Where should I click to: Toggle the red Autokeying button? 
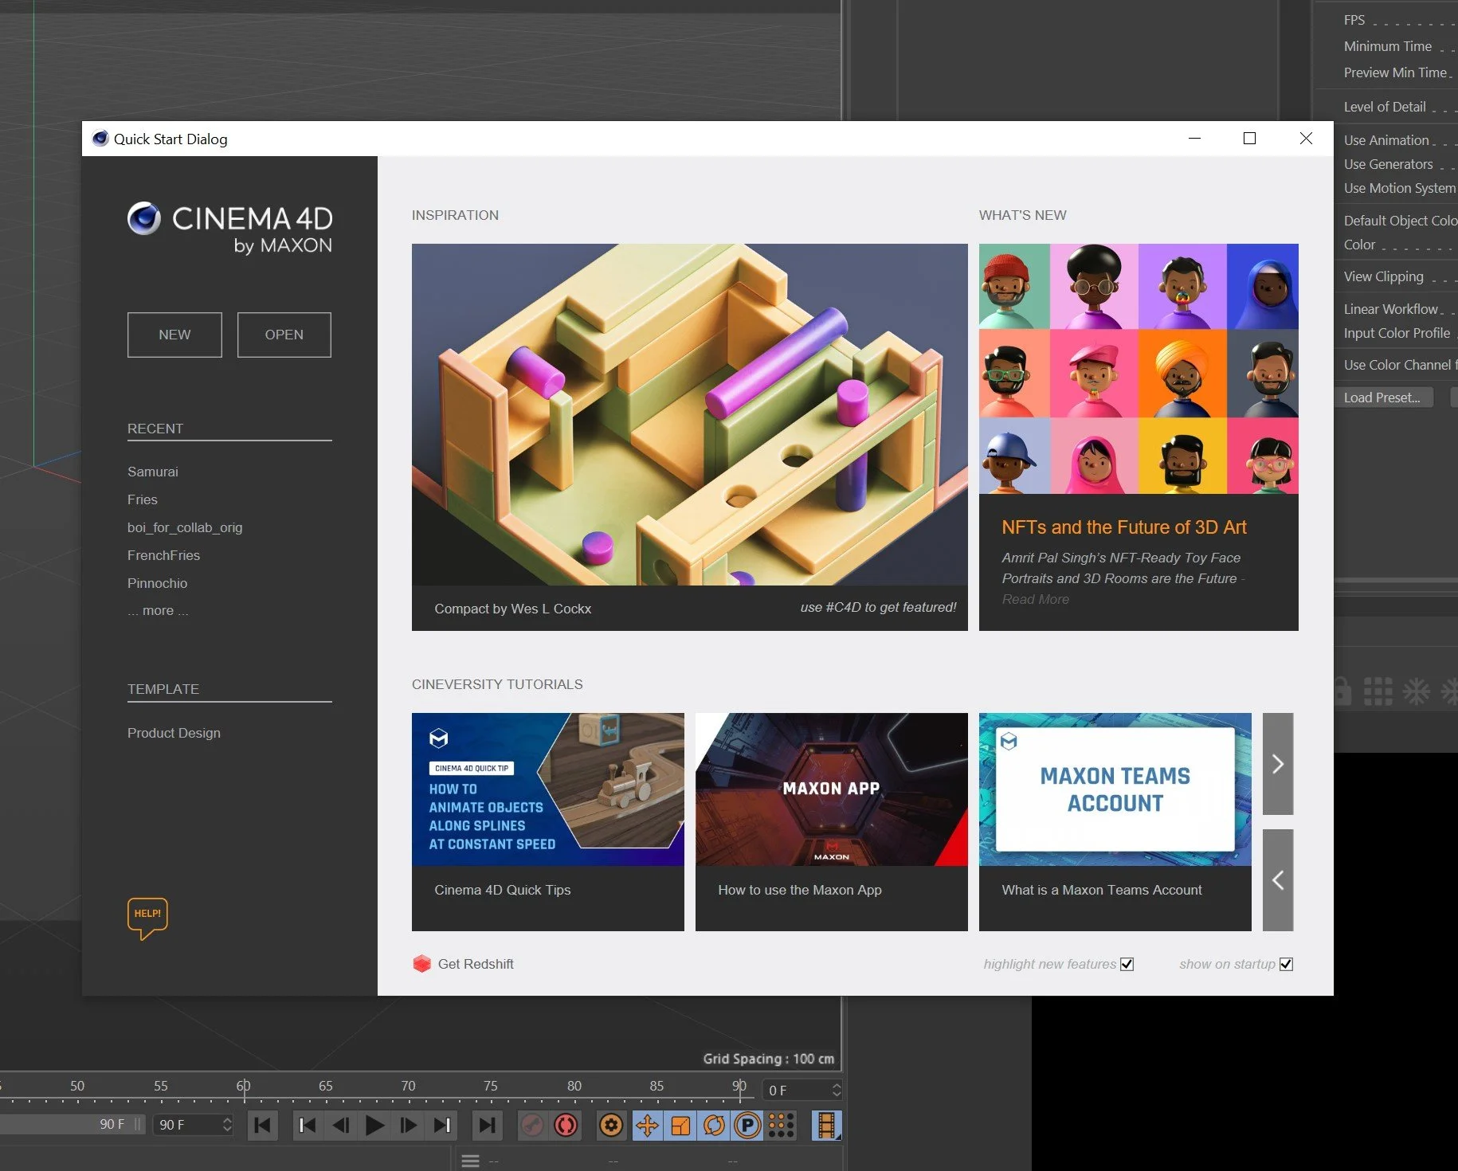click(566, 1125)
